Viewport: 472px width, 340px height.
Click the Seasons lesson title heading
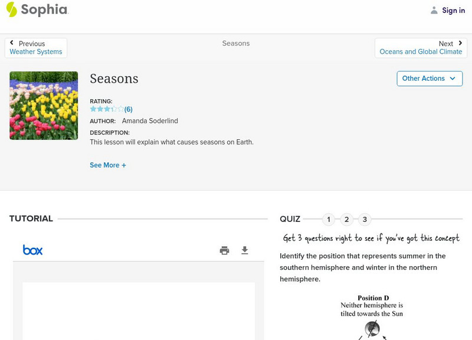(x=114, y=79)
